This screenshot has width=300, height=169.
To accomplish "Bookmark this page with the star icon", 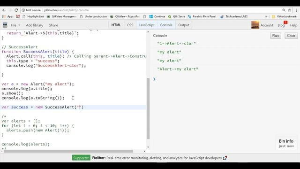I will click(x=290, y=10).
